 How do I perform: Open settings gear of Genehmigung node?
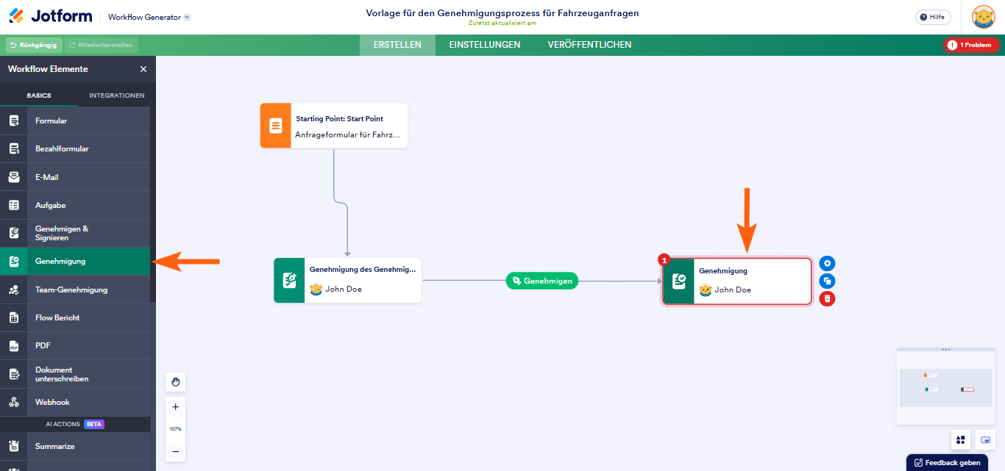click(827, 264)
